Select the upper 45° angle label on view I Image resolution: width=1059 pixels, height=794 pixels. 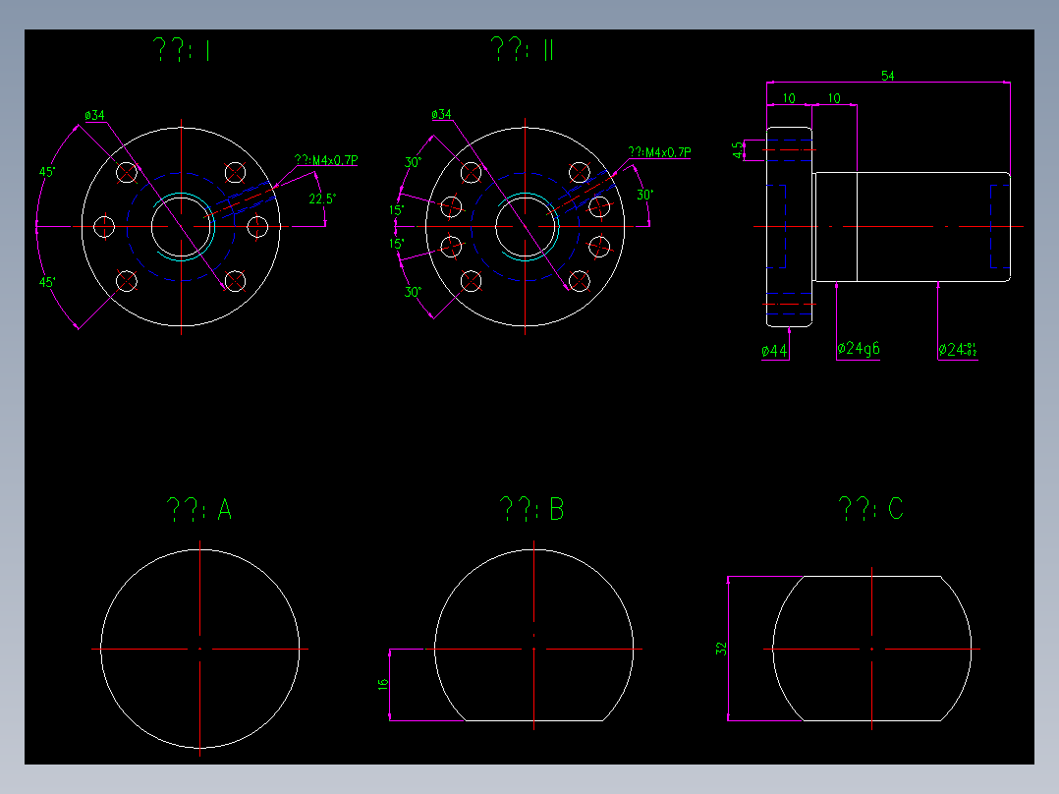(46, 171)
